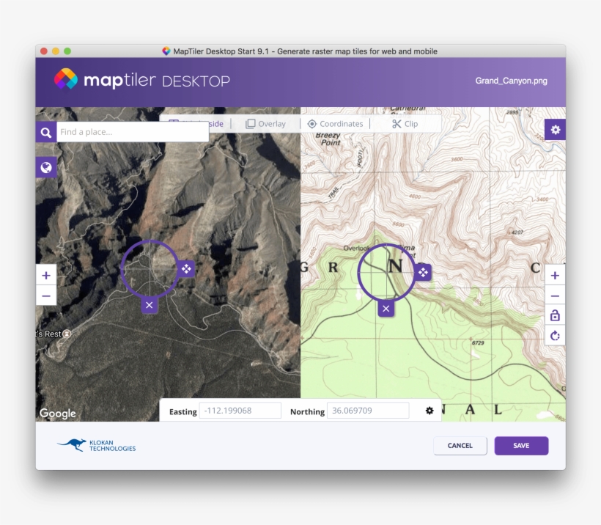This screenshot has height=525, width=601.
Task: Click the move-marker icon on the satellite map
Action: click(185, 269)
